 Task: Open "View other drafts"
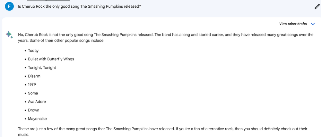pos(293,24)
